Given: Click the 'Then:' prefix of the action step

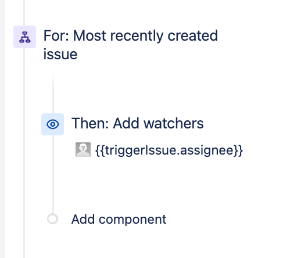Looking at the screenshot, I should pyautogui.click(x=90, y=123).
